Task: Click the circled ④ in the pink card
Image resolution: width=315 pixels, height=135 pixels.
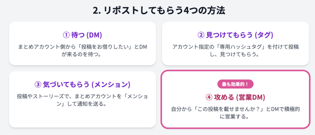Action: [x=209, y=97]
